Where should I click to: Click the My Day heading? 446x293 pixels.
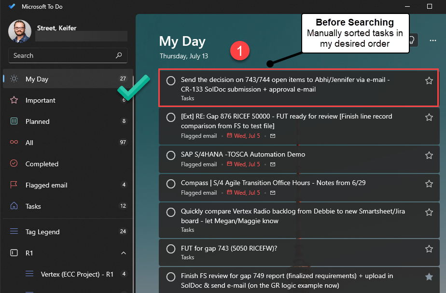pyautogui.click(x=182, y=41)
